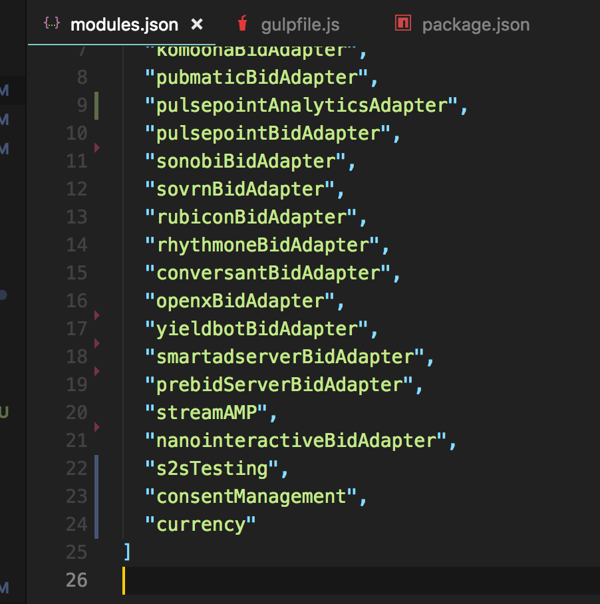Click red deletion arrow above line 17
The width and height of the screenshot is (600, 604).
coord(97,315)
